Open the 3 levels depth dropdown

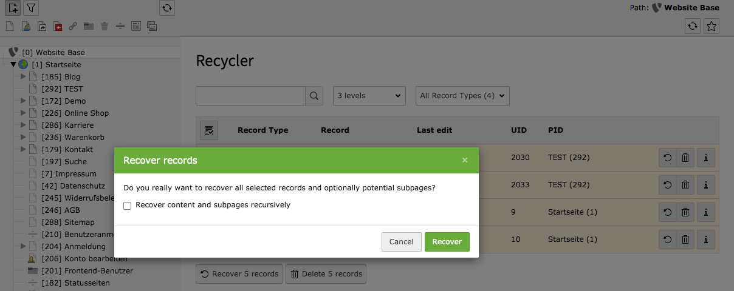pyautogui.click(x=369, y=96)
